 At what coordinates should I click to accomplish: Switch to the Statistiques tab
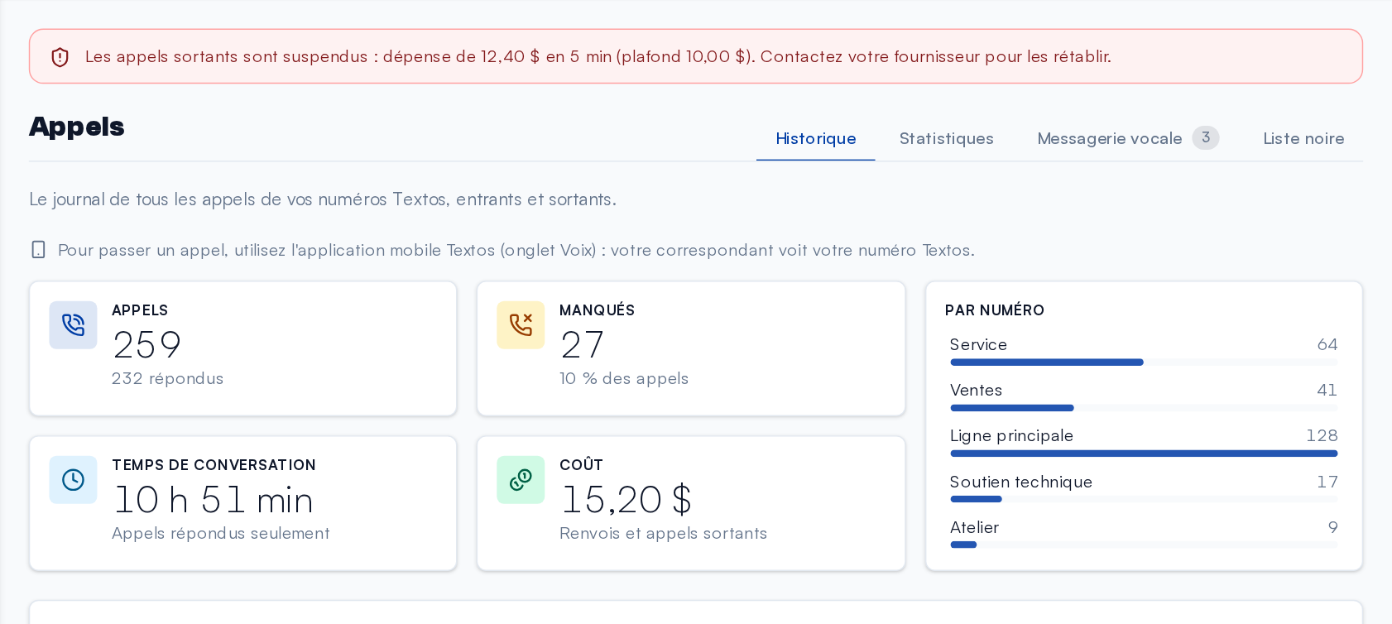[947, 138]
